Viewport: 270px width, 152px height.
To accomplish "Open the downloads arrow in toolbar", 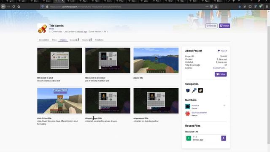I will click(240, 7).
